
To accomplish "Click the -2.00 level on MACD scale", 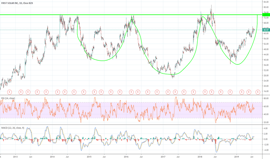I will coord(265,145).
